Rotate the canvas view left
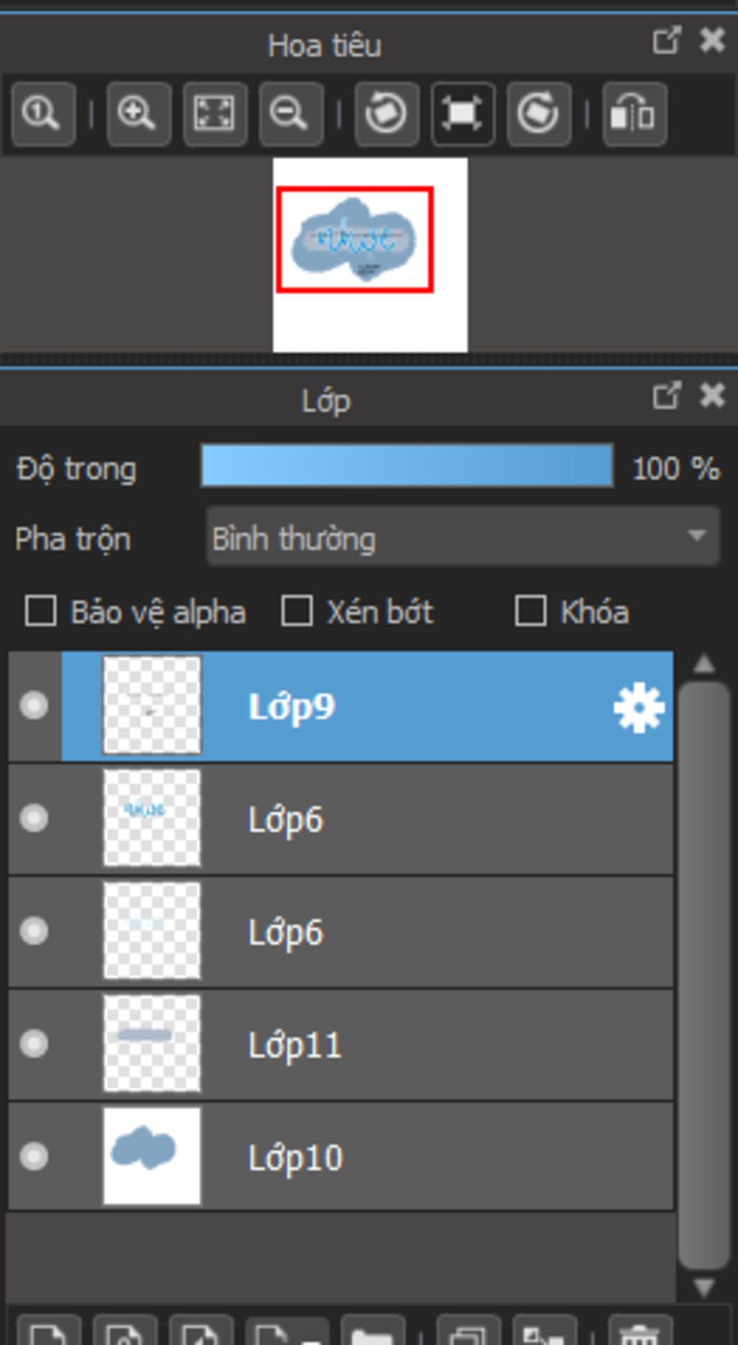 387,114
